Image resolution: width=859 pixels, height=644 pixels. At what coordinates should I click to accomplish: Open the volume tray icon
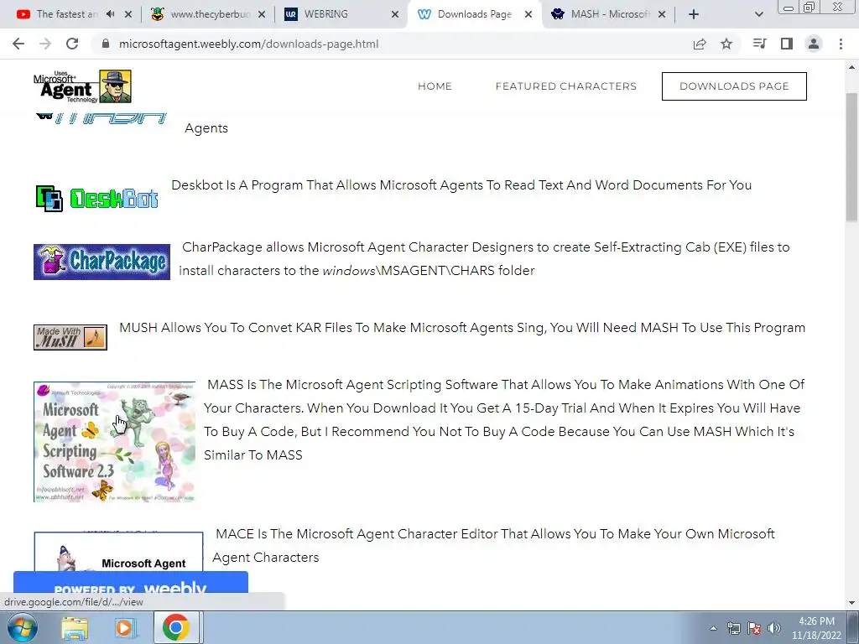(x=774, y=628)
